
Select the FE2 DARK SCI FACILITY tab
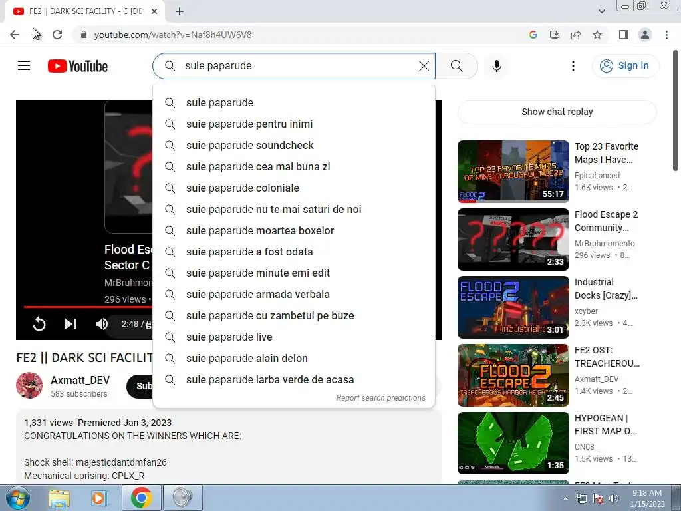[85, 12]
